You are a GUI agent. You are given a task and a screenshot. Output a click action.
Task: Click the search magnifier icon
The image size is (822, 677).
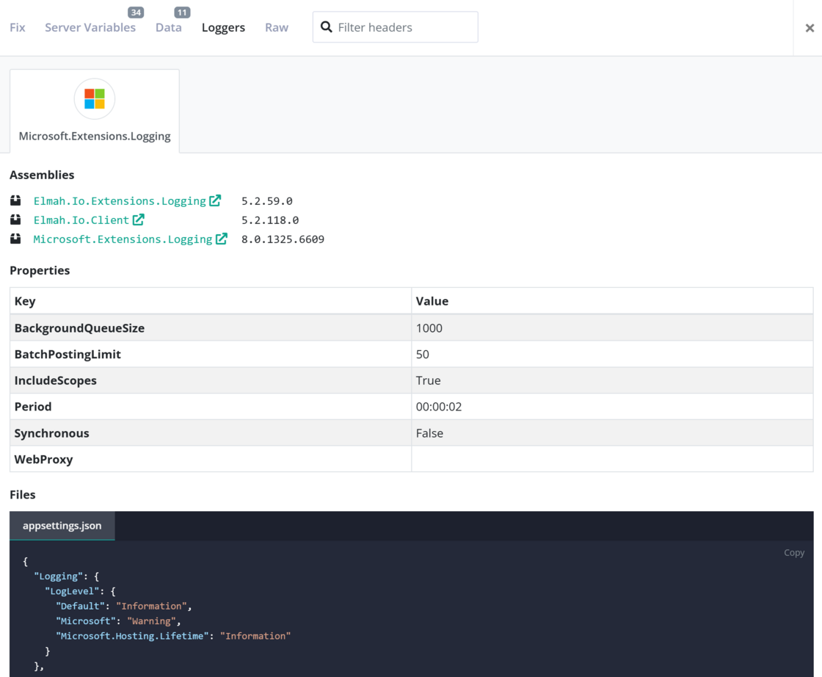(x=326, y=26)
